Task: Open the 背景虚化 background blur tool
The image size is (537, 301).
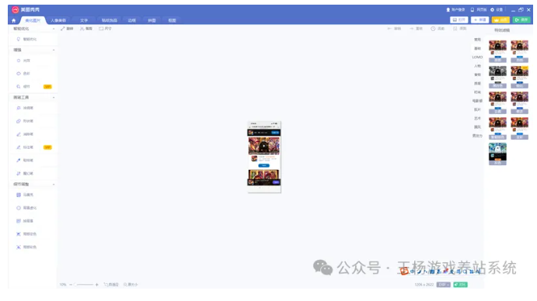Action: coord(26,208)
